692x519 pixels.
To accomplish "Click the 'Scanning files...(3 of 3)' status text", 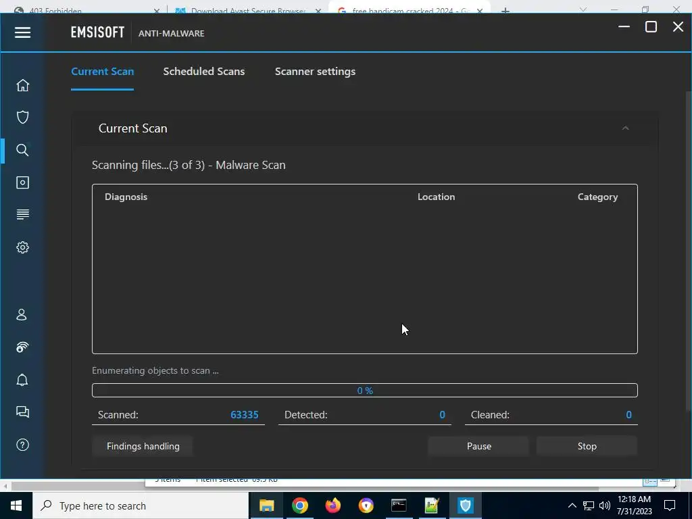I will coord(189,165).
